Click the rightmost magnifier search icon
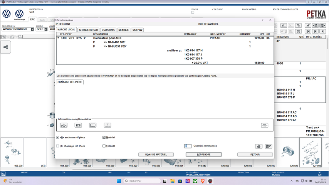The height and width of the screenshot is (185, 329). pyautogui.click(x=20, y=37)
